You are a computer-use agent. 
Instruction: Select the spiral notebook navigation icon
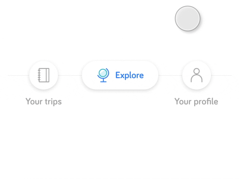44,75
